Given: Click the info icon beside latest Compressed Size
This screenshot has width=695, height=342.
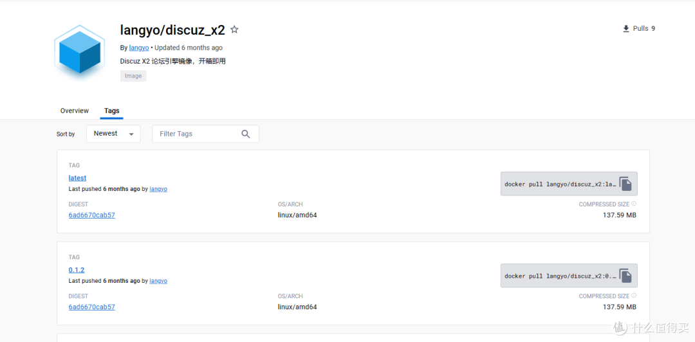Looking at the screenshot, I should click(x=634, y=204).
